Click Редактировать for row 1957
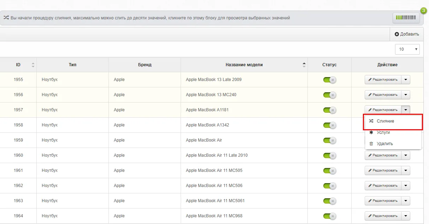Viewport: 429px width, 224px height. pos(383,110)
